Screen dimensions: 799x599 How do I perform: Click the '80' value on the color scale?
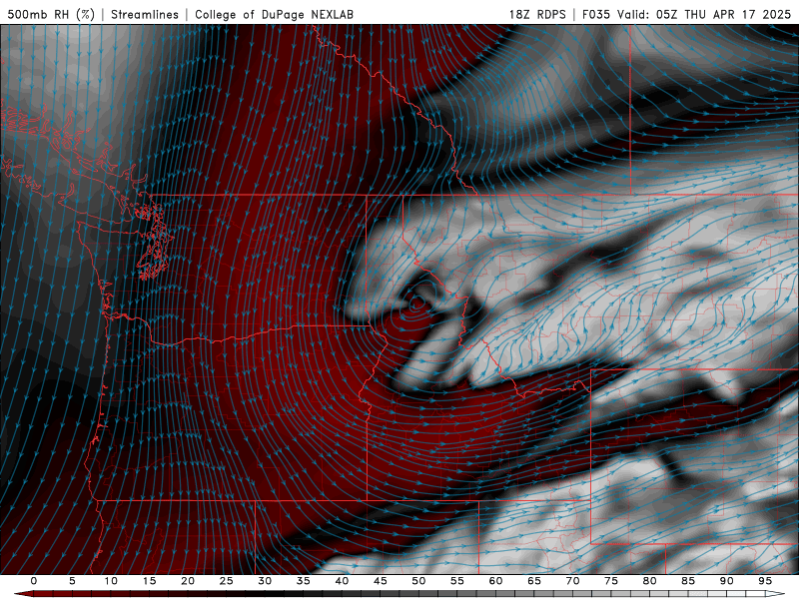point(650,581)
